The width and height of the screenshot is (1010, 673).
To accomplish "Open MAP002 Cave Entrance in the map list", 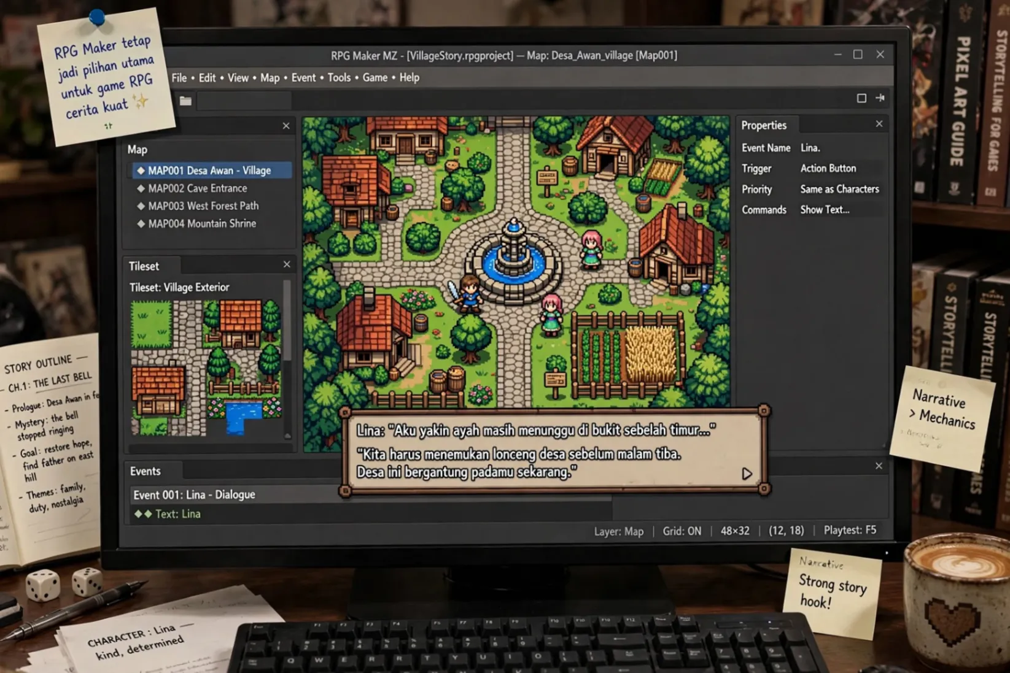I will click(x=197, y=188).
